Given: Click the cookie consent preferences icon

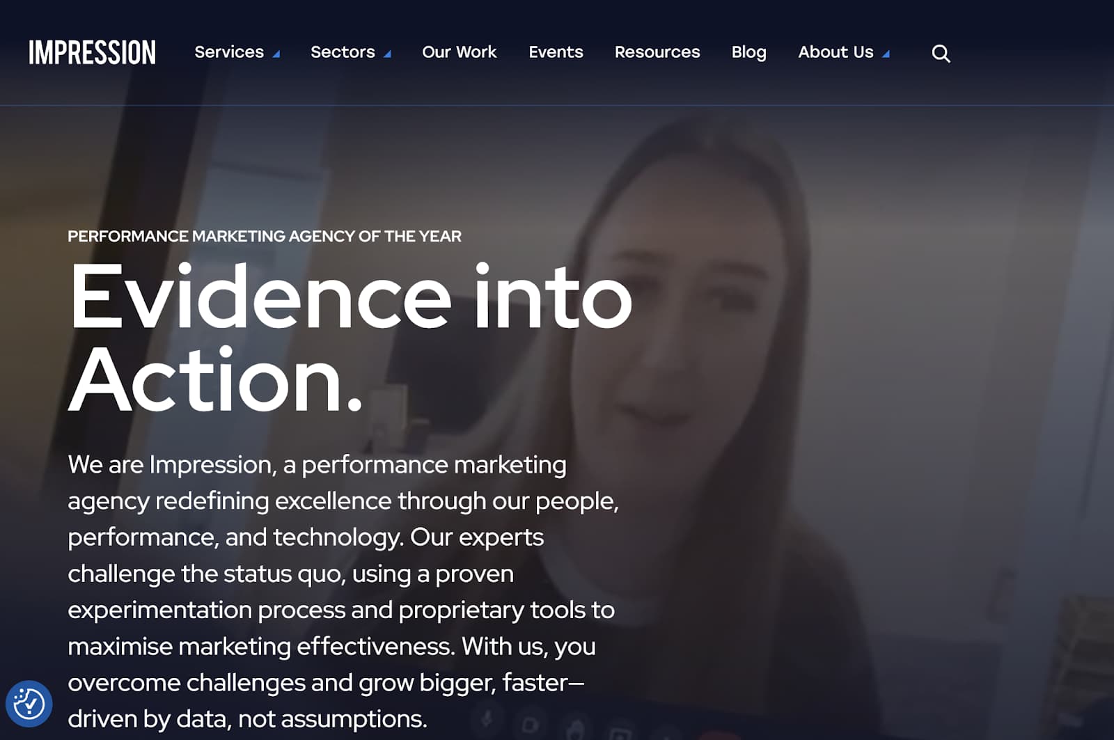Looking at the screenshot, I should [29, 704].
